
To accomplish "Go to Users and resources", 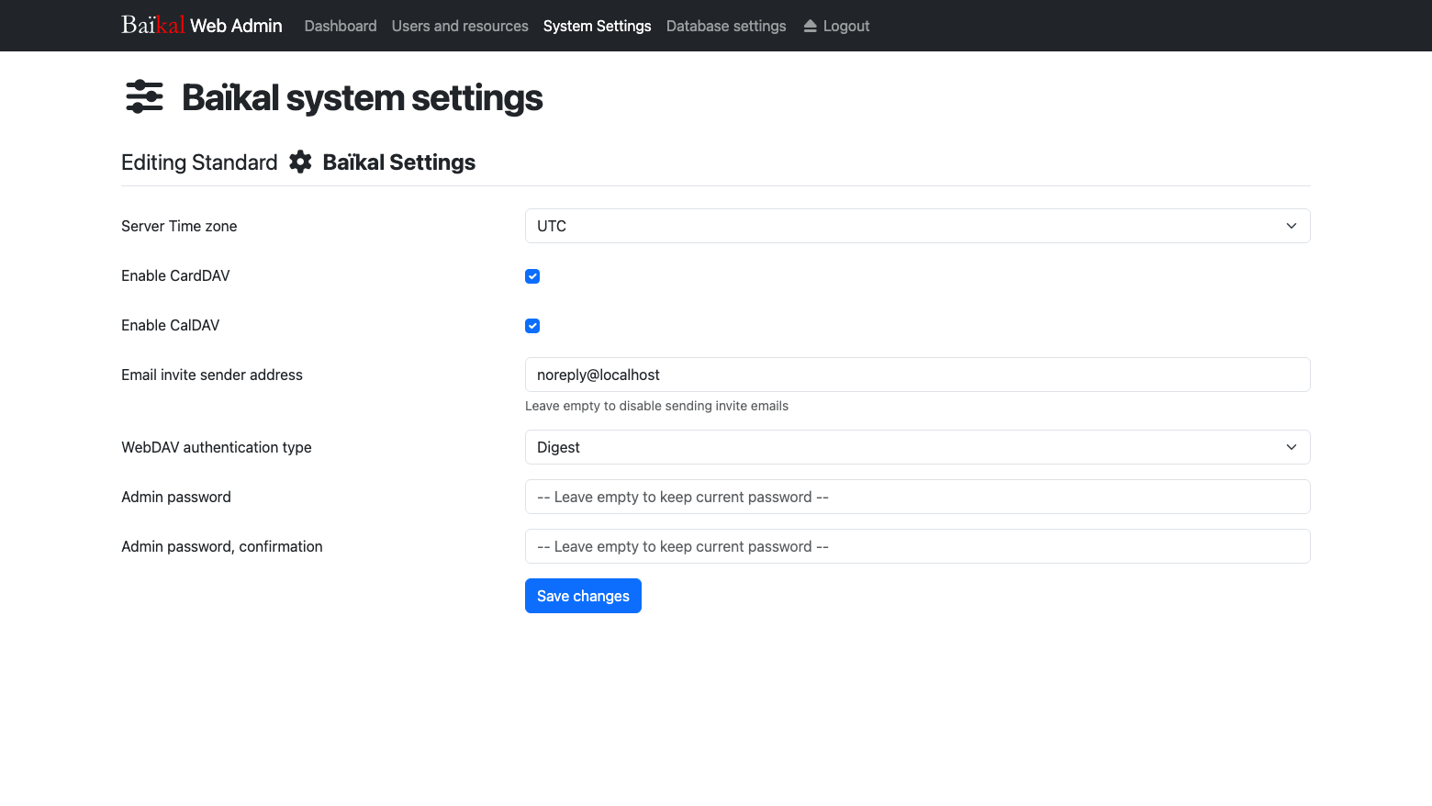I will point(460,26).
